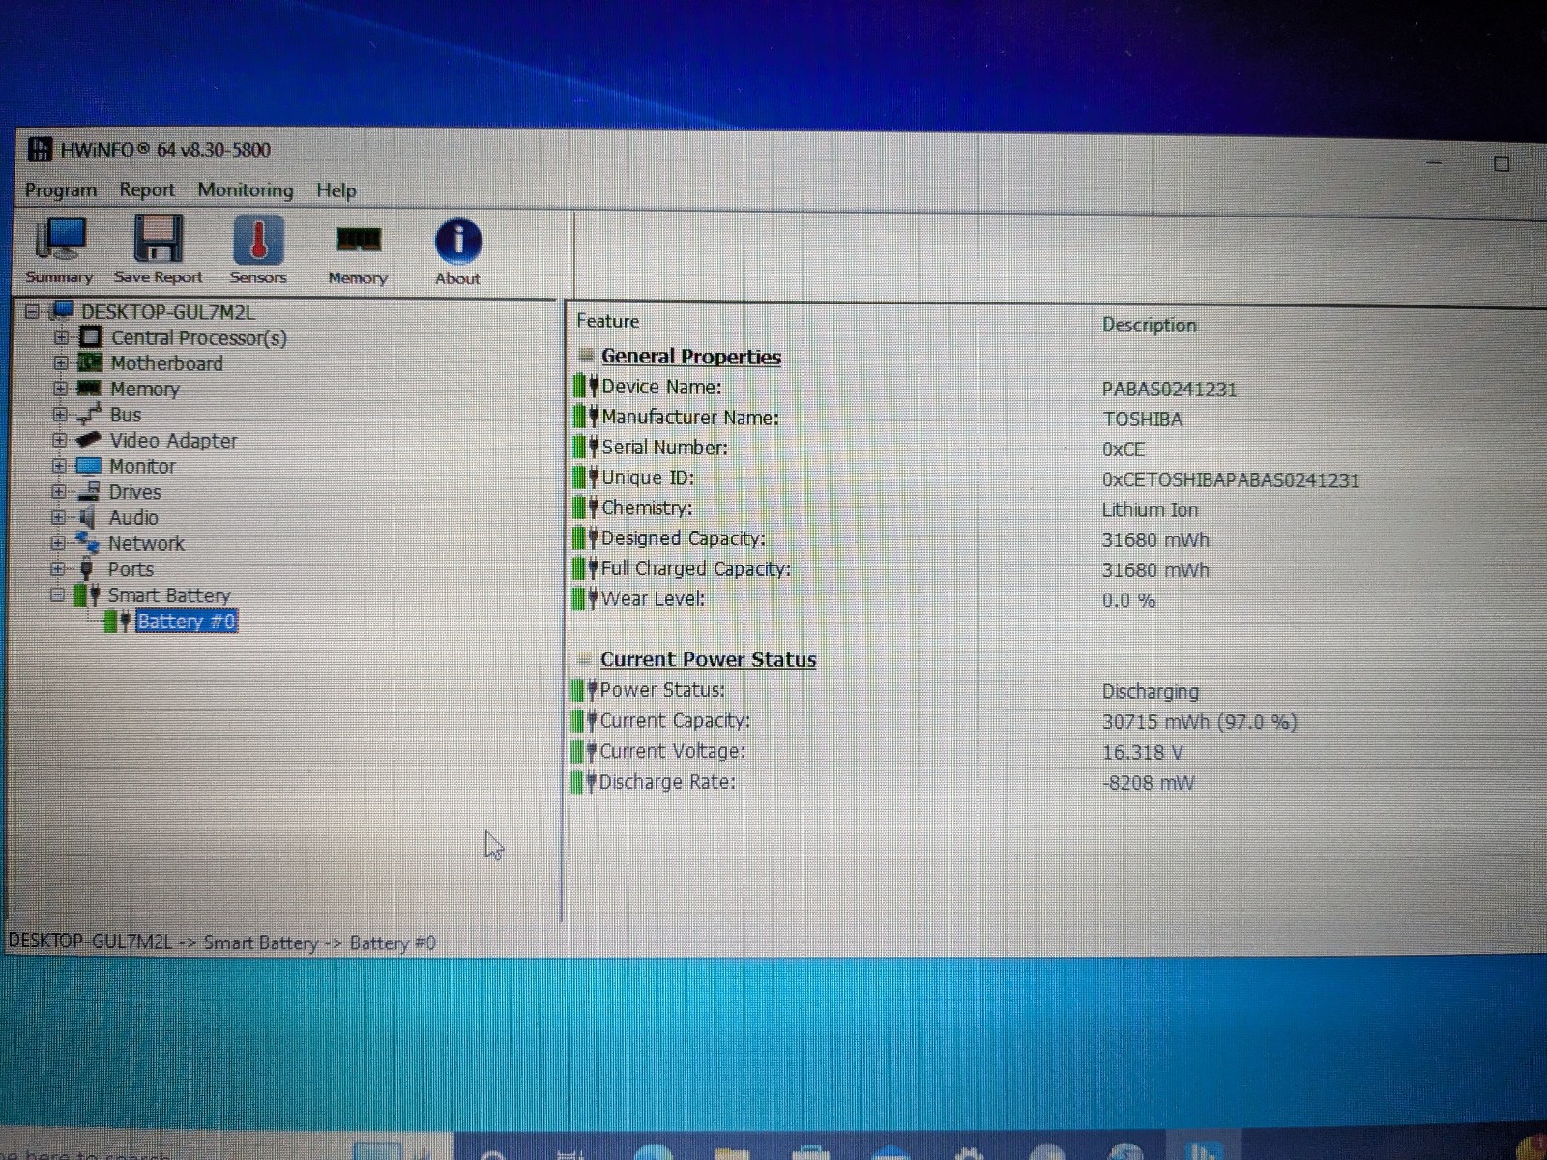The height and width of the screenshot is (1160, 1547).
Task: Click the Save Report floppy disk icon
Action: 158,239
